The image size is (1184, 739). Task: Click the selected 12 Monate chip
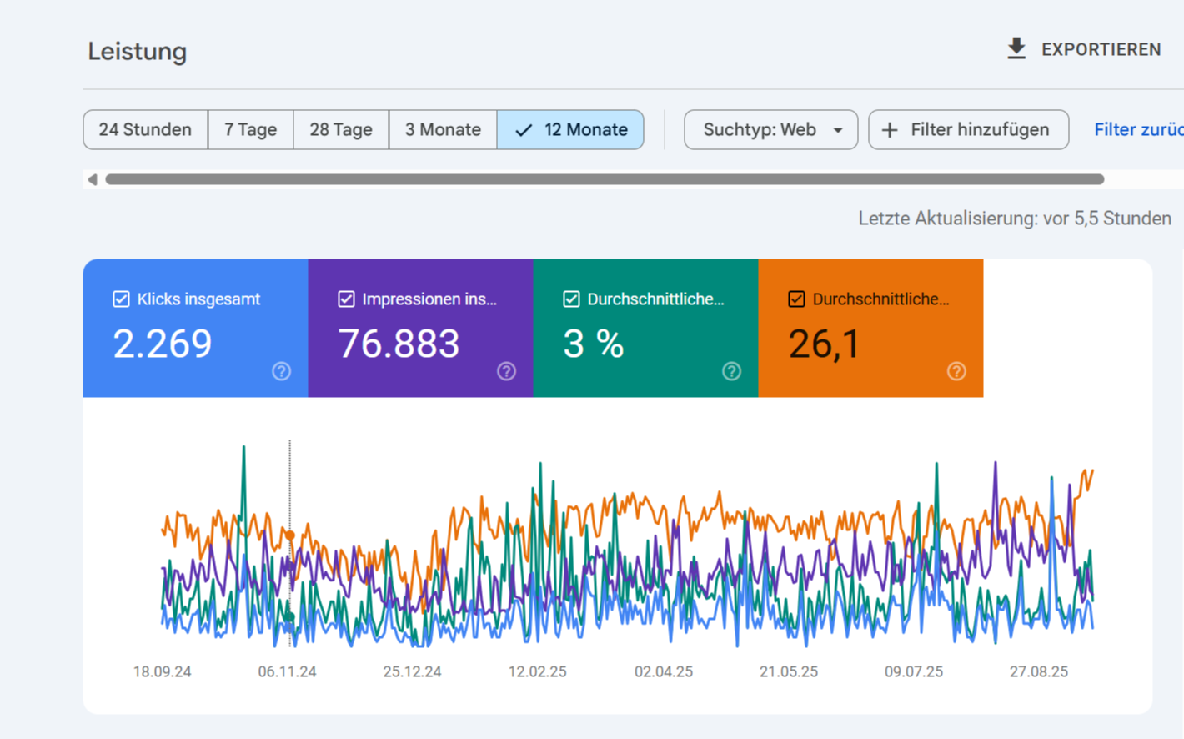570,130
